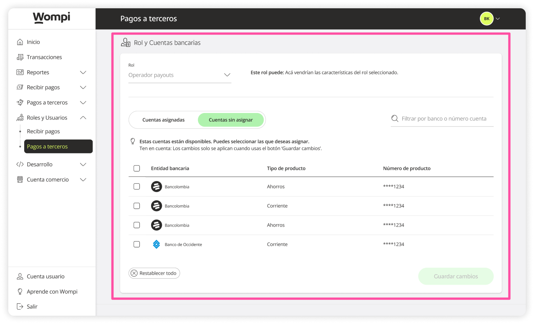Viewport: 534px width, 324px height.
Task: Focus the Filtrar por banco search field
Action: tap(444, 118)
